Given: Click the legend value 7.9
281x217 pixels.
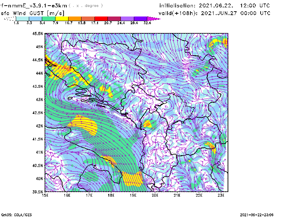Looking at the screenshot, I should tap(55, 23).
